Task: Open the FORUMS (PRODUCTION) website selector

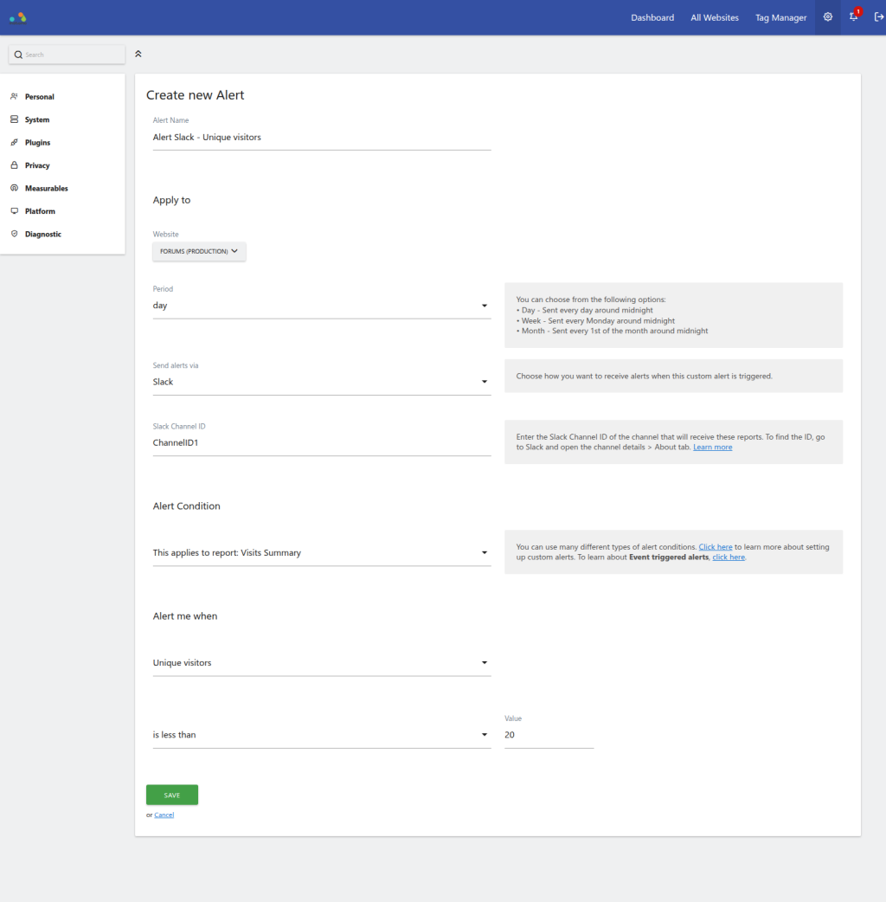Action: (199, 252)
